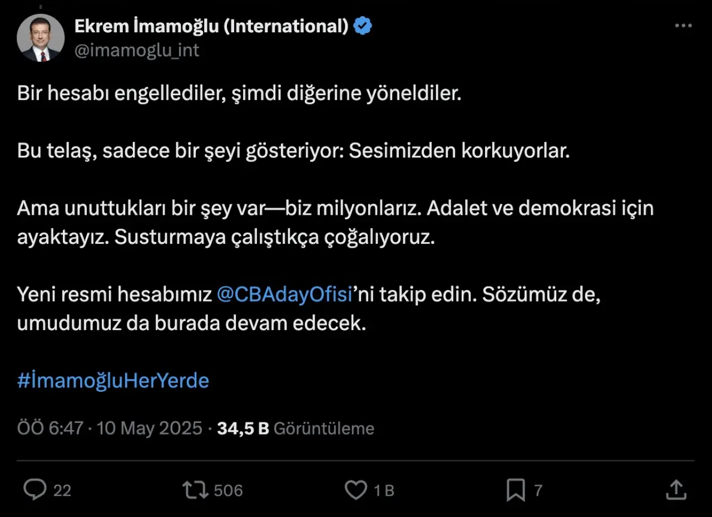View the 34,5 B Görüntüleme count
The width and height of the screenshot is (712, 517).
pos(295,428)
